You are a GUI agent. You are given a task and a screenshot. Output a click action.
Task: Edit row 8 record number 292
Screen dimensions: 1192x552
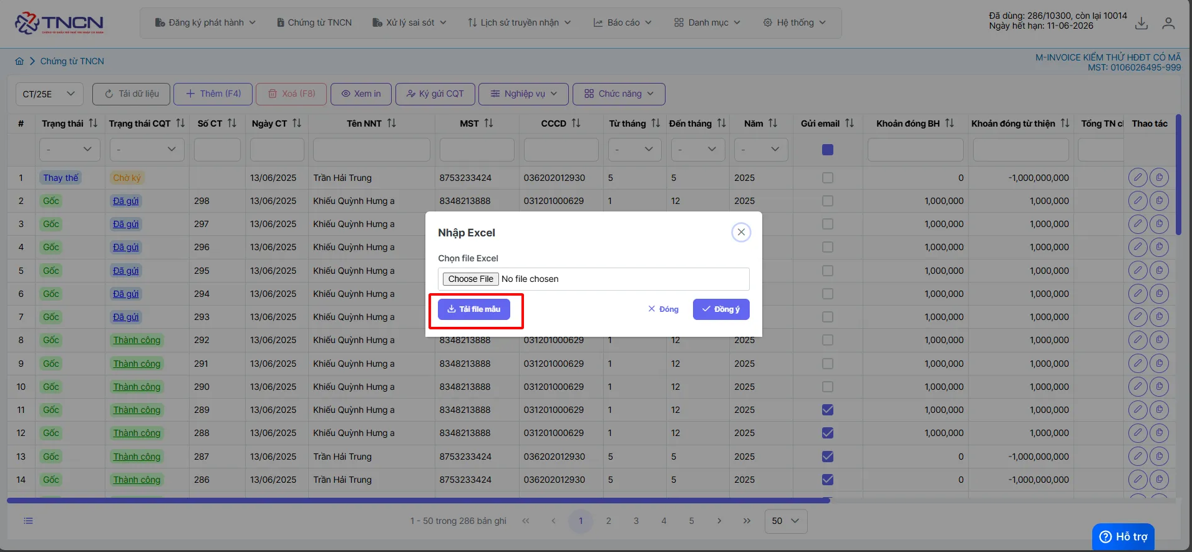point(1138,340)
